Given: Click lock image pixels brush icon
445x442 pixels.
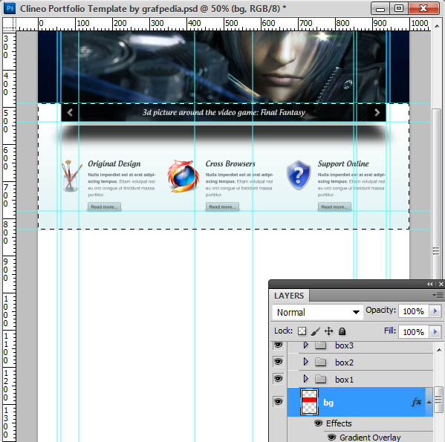Looking at the screenshot, I should pos(315,331).
